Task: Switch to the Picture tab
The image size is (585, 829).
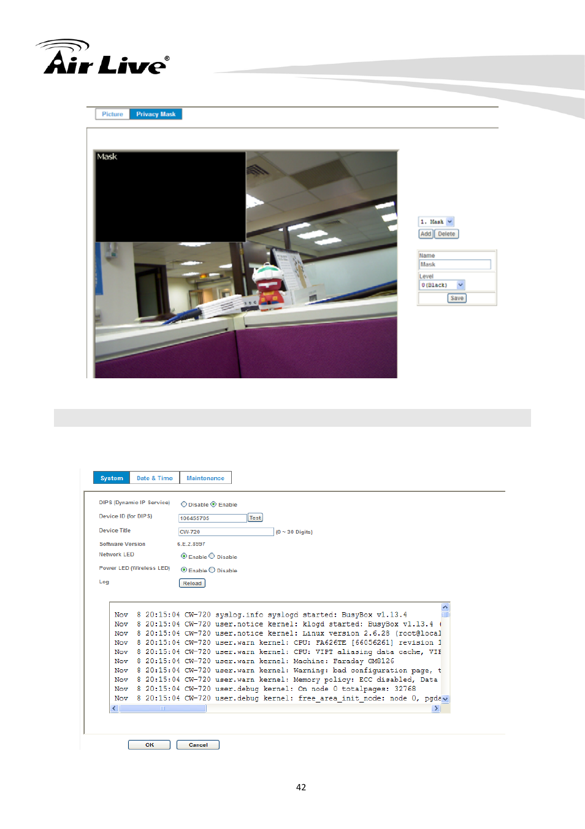Action: tap(112, 114)
